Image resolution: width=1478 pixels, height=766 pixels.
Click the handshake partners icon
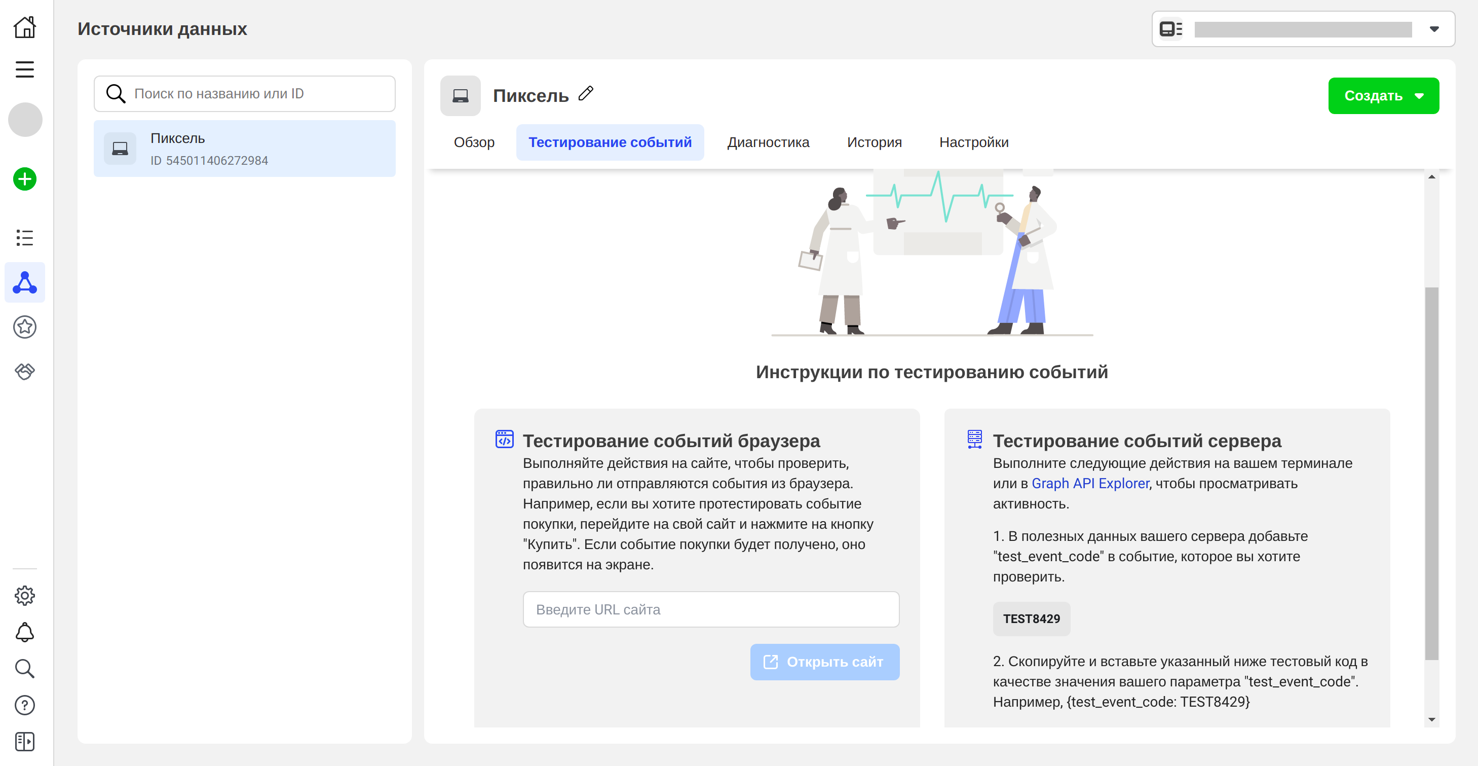click(x=25, y=371)
